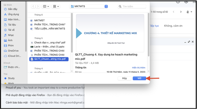Open Ảnh folder in sidebar

pyautogui.click(x=8, y=40)
